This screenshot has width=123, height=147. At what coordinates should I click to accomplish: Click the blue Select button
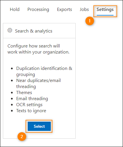tap(39, 126)
